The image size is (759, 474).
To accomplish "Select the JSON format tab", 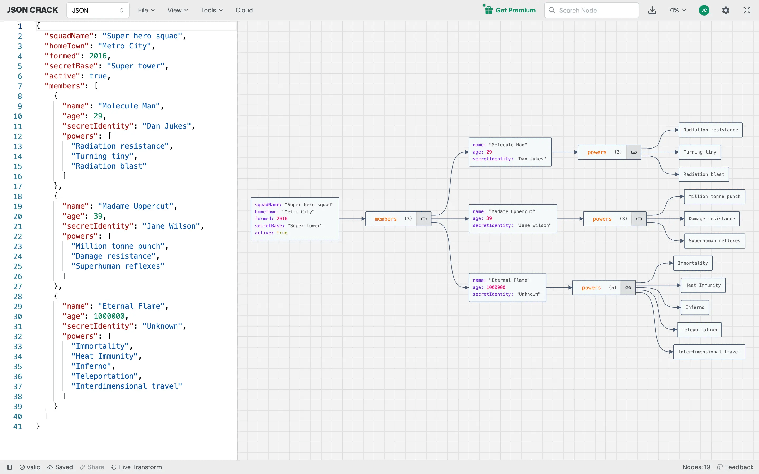I will click(97, 10).
